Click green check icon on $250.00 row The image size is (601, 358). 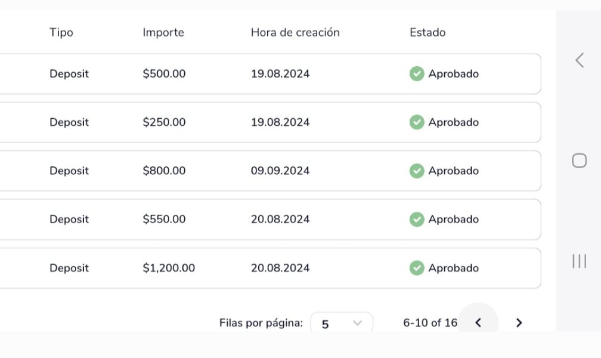click(417, 122)
